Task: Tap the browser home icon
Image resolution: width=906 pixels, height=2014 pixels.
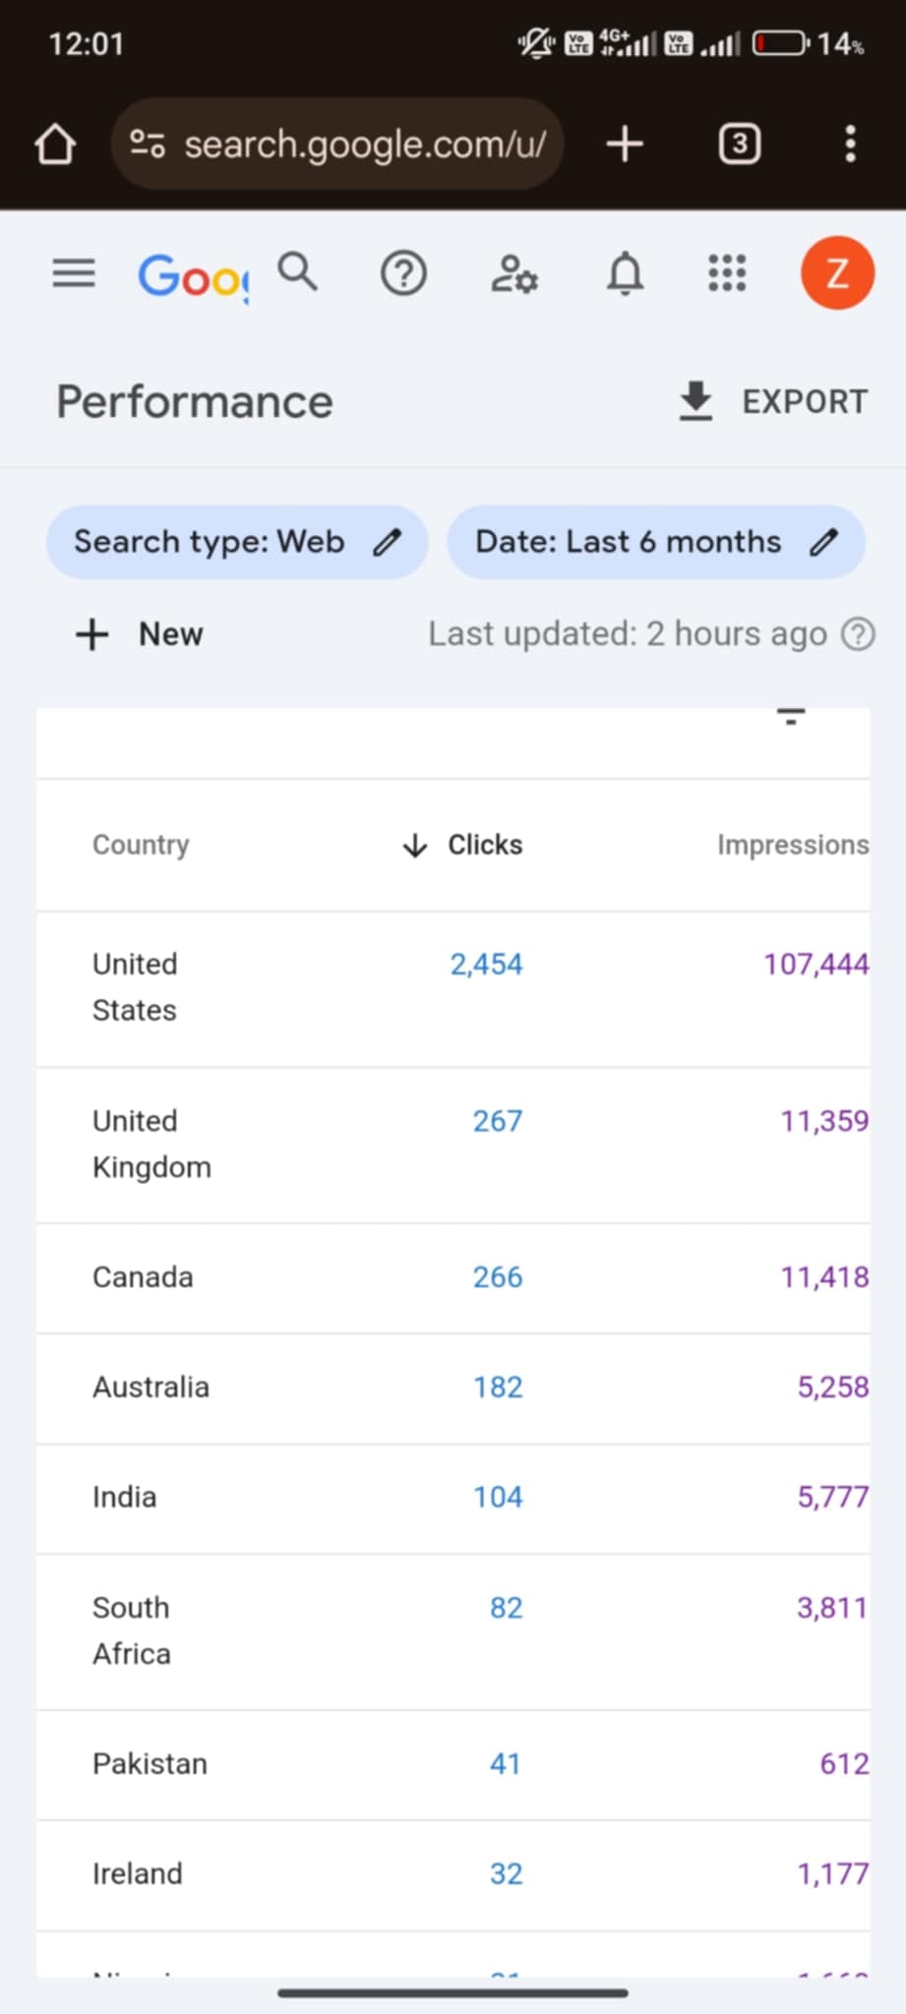Action: tap(55, 145)
